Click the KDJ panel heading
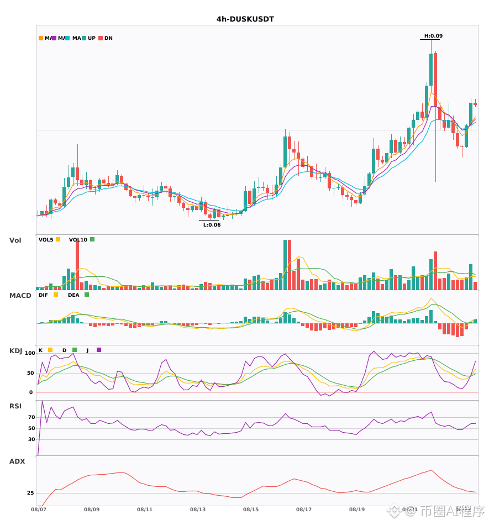Viewport: 489px width, 525px height. tap(15, 351)
